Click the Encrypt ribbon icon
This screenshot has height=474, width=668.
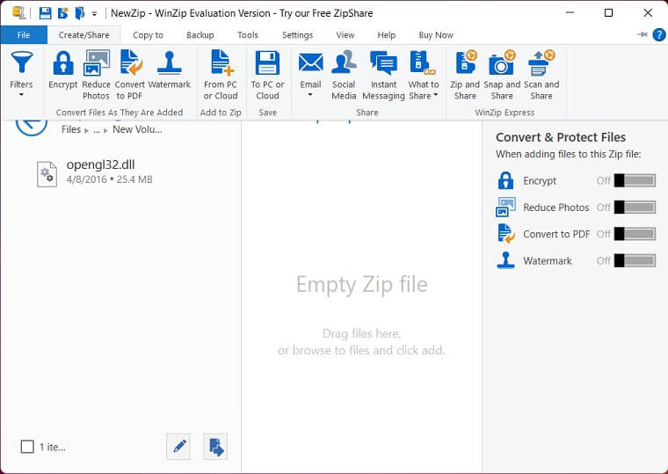[x=63, y=63]
